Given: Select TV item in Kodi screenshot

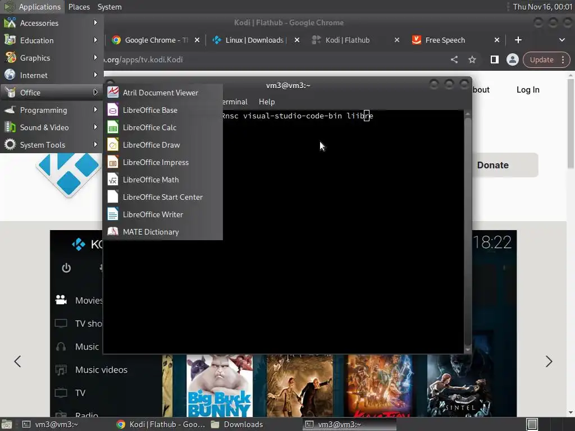Looking at the screenshot, I should (x=70, y=393).
